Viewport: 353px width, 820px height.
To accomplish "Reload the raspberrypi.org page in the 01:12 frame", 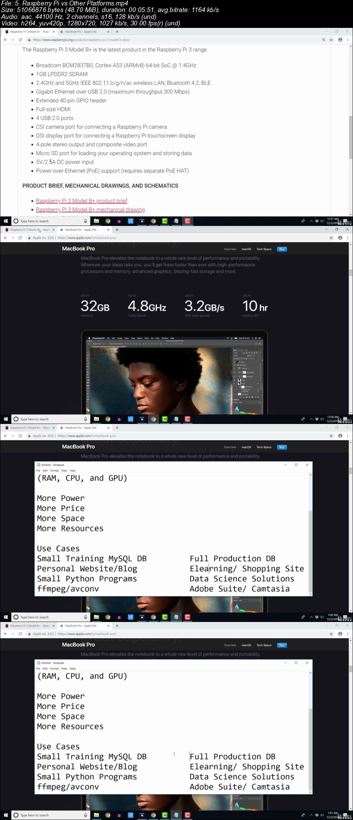I will tap(20, 40).
